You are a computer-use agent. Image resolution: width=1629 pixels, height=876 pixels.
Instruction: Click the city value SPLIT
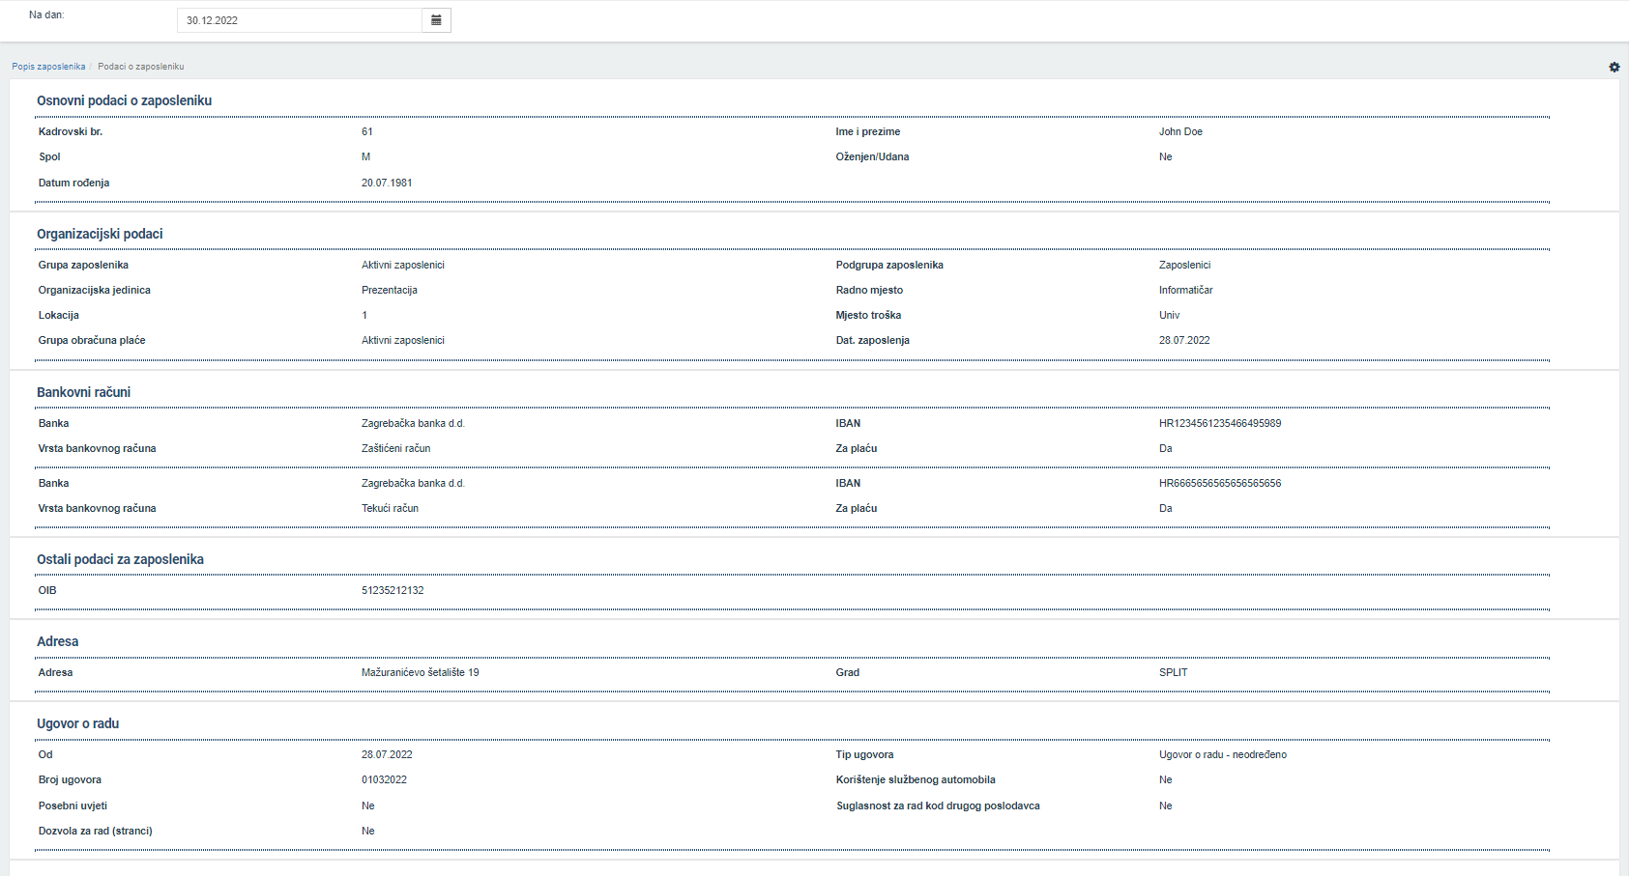point(1173,672)
